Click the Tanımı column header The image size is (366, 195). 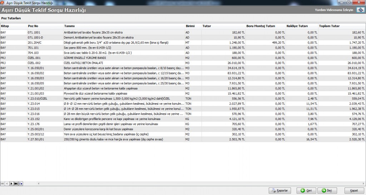point(69,26)
